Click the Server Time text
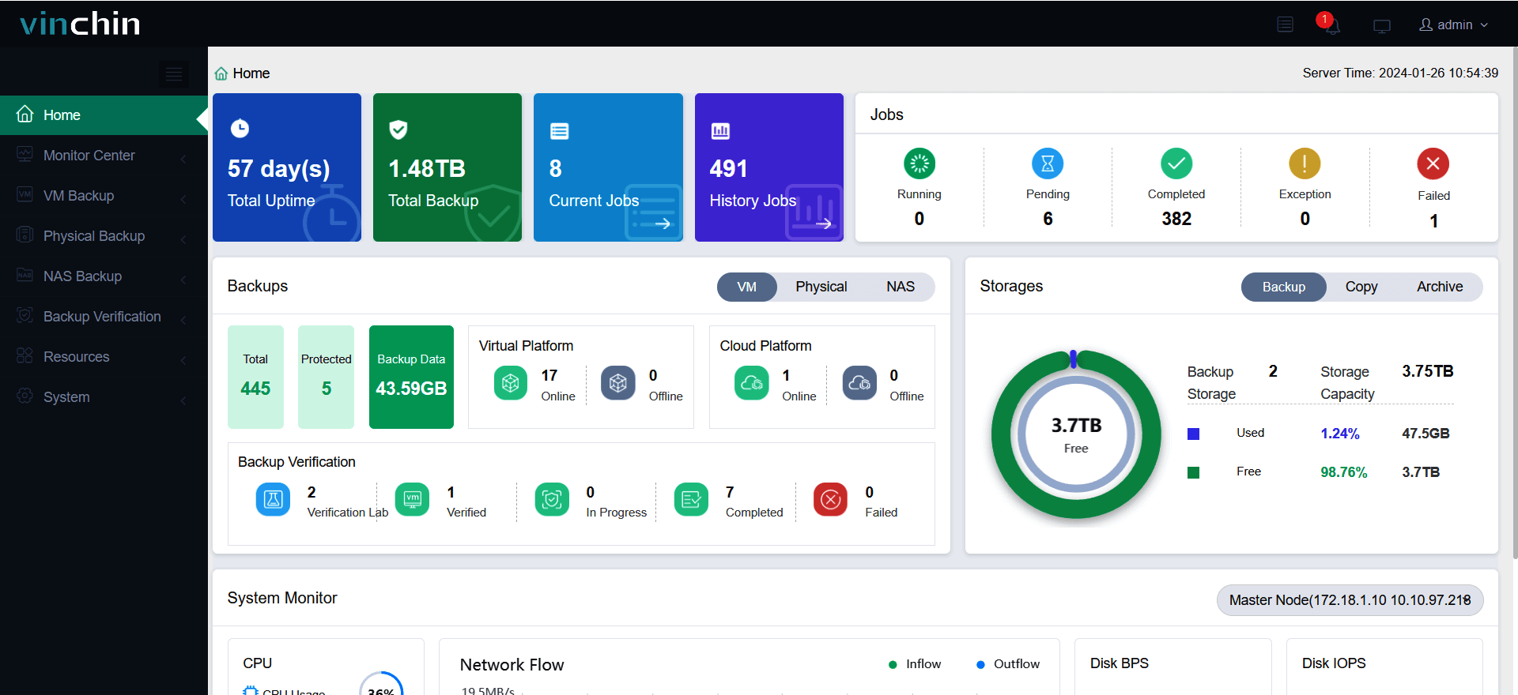Image resolution: width=1518 pixels, height=695 pixels. coord(1400,73)
